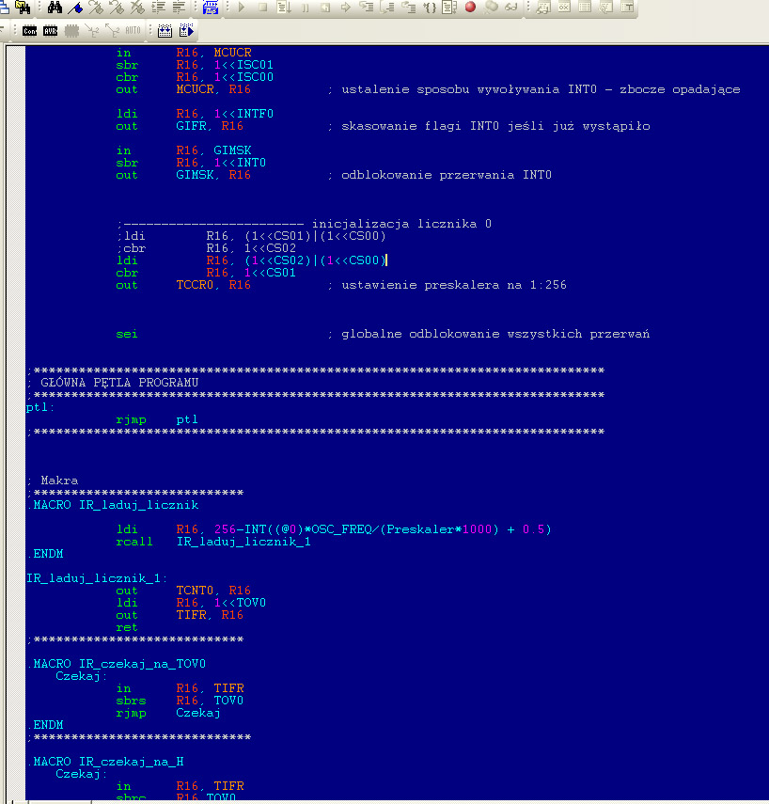Click the 'sei' instruction line
This screenshot has width=769, height=804.
(127, 335)
